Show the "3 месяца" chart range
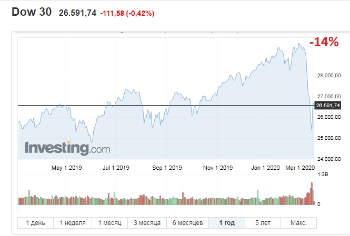 click(148, 223)
